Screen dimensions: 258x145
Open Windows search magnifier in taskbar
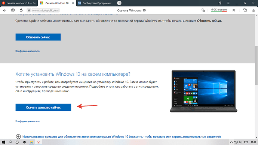10,142
